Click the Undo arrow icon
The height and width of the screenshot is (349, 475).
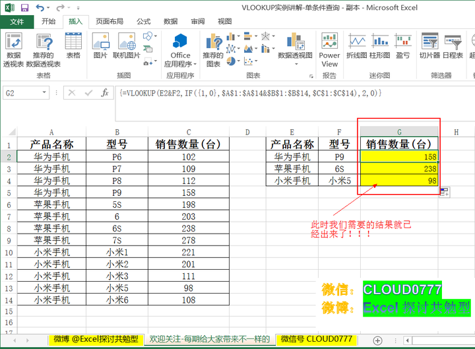click(40, 7)
